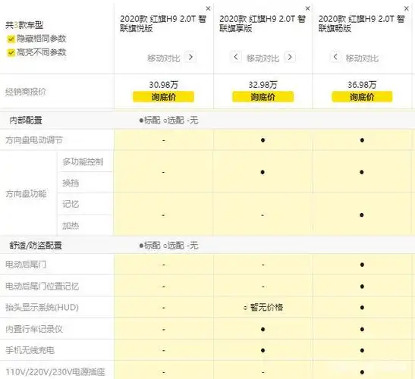Click 询底价 button under 32.98万
This screenshot has width=415, height=379.
(263, 97)
